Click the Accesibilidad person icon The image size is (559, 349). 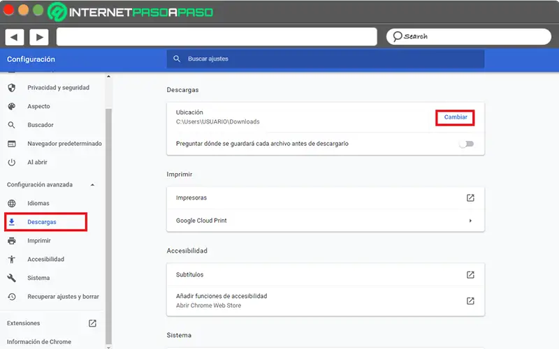(x=12, y=259)
